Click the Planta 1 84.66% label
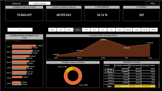The image size is (162, 91). click(83, 85)
